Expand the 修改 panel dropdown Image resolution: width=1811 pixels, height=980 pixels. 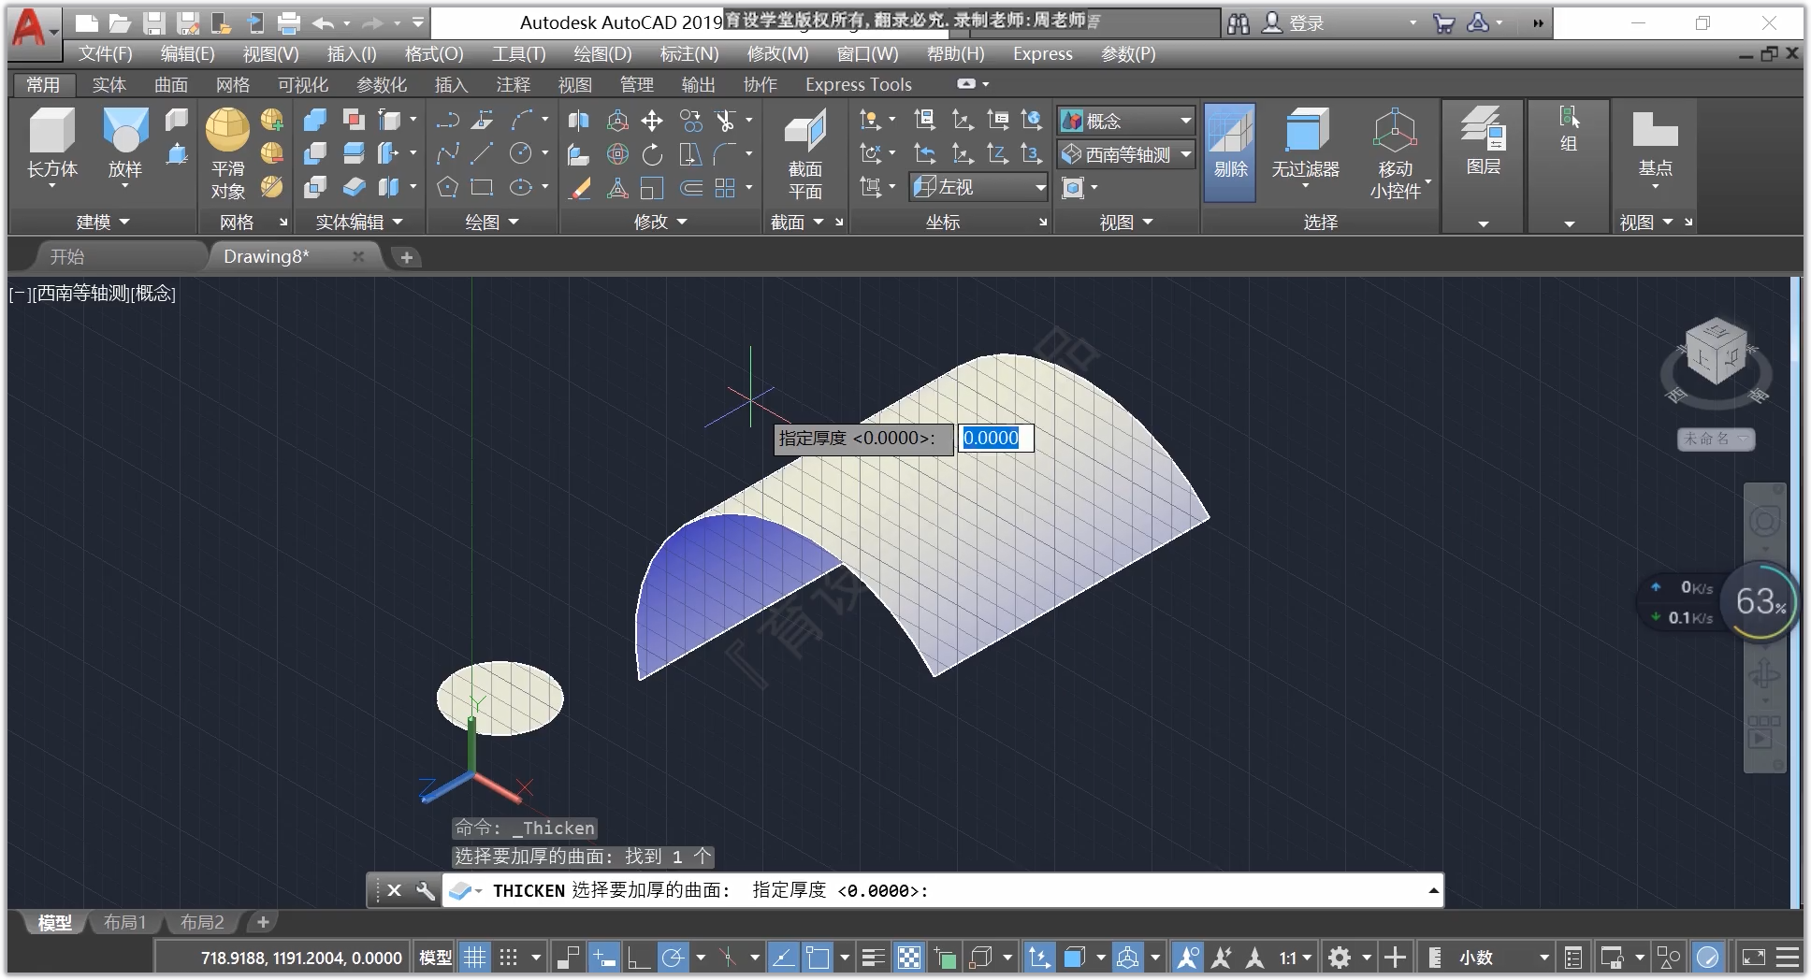point(660,223)
